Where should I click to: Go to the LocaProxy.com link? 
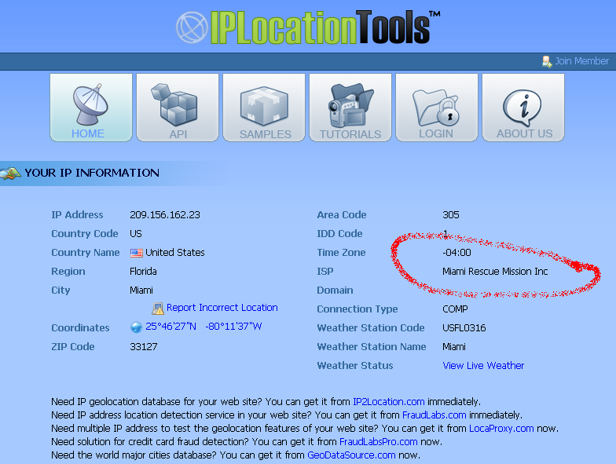click(x=501, y=429)
